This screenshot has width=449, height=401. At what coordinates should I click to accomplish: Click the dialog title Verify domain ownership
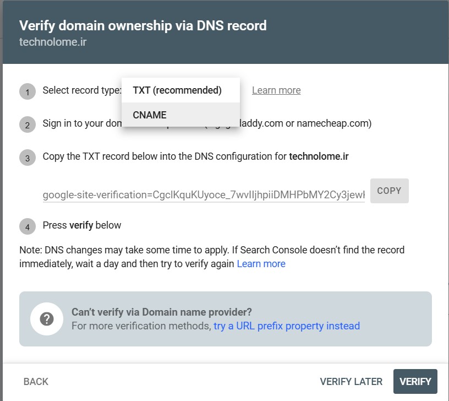click(143, 25)
